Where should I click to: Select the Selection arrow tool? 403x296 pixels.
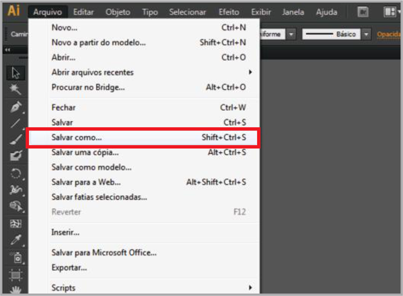16,73
